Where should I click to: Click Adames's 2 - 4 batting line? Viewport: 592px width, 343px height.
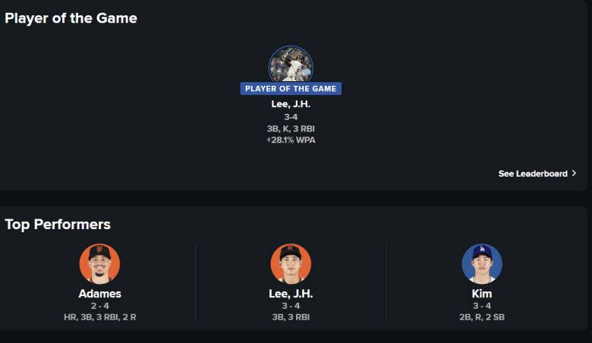(x=99, y=306)
